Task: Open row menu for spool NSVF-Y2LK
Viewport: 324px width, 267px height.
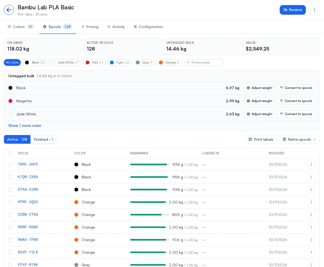Action: [311, 252]
